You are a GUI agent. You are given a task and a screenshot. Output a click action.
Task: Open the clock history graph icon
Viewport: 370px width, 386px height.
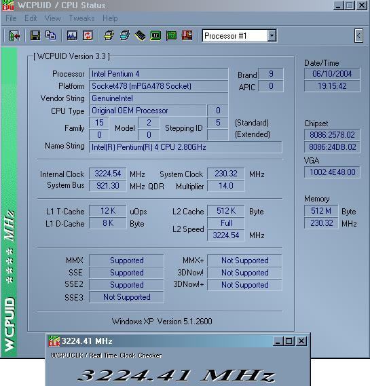click(x=72, y=35)
